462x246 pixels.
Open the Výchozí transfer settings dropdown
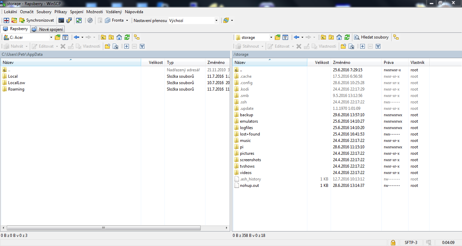[x=216, y=21]
